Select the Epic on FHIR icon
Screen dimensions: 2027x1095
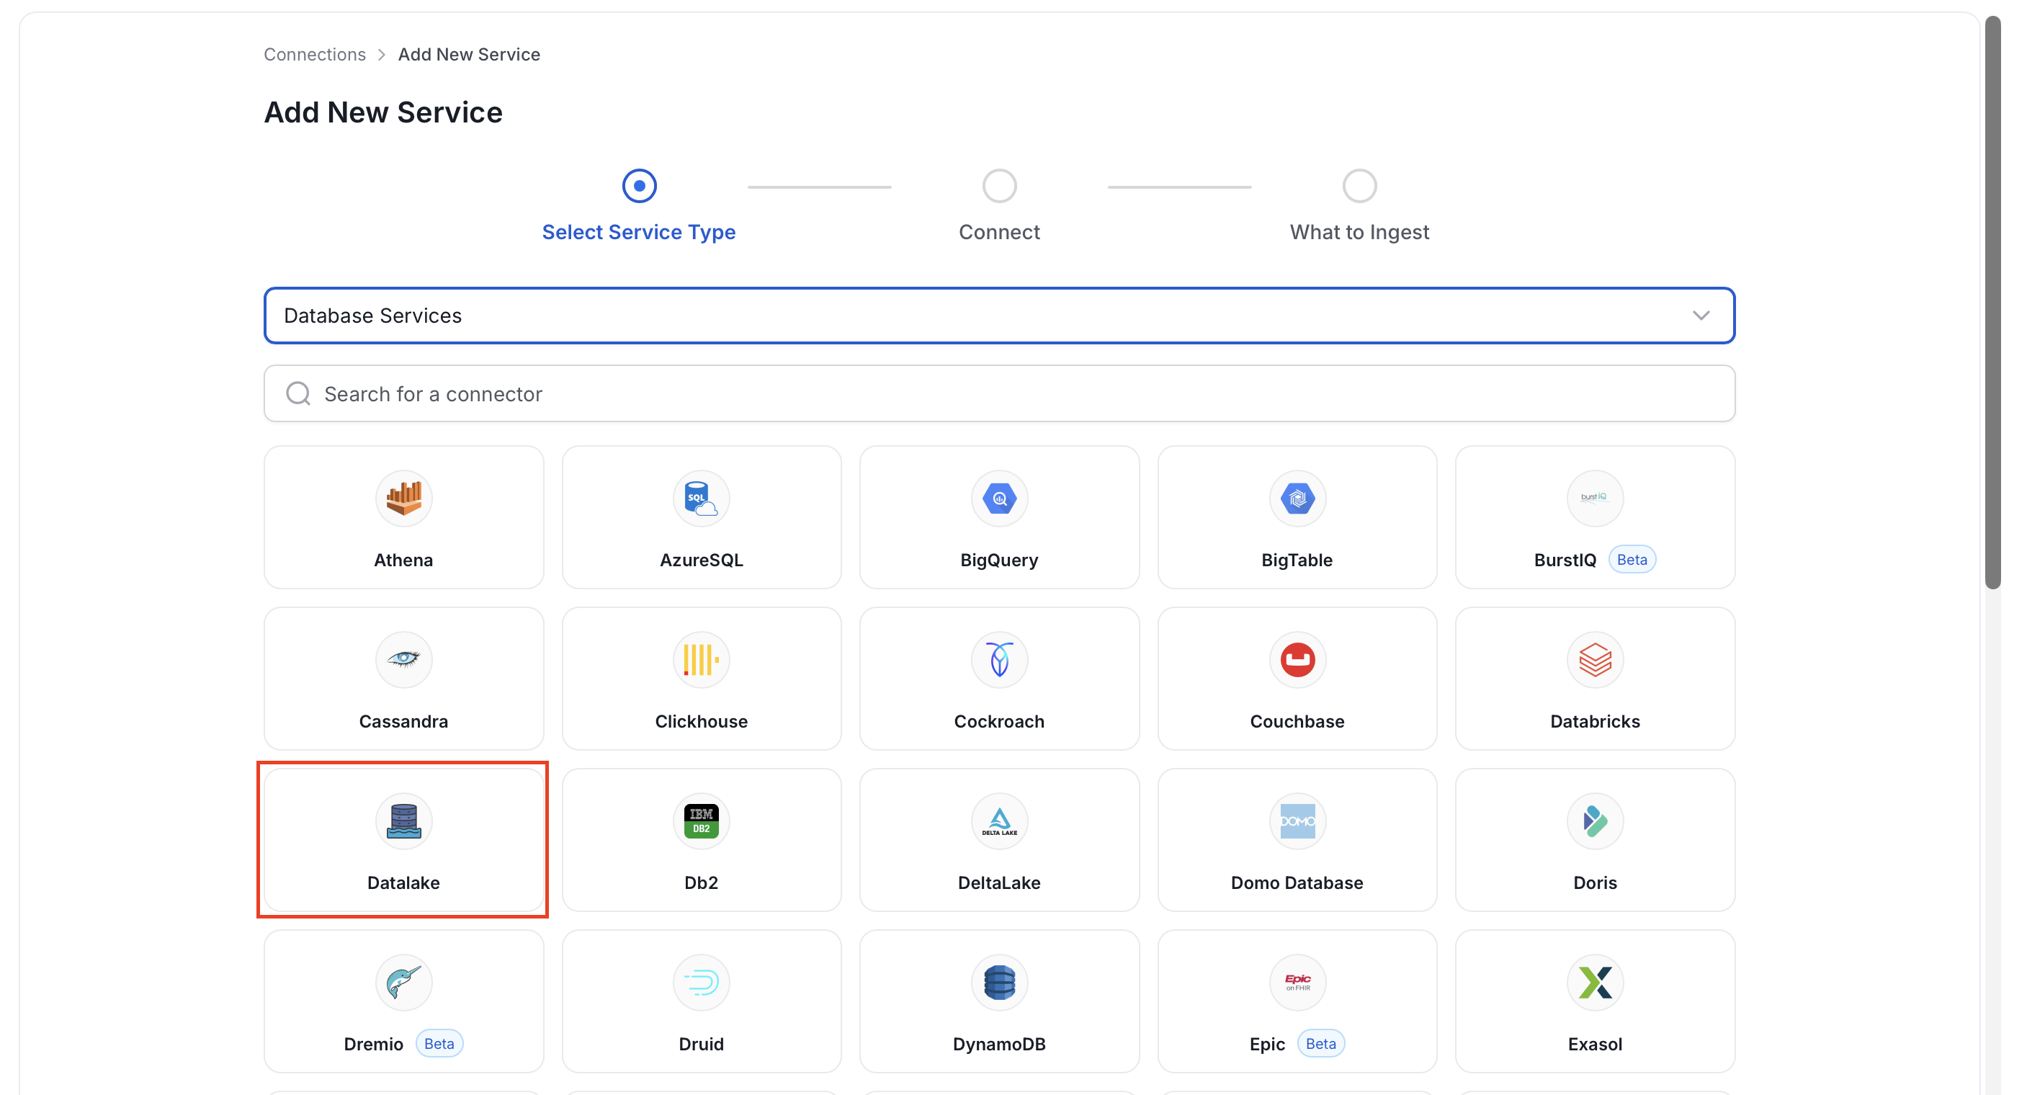(1297, 983)
